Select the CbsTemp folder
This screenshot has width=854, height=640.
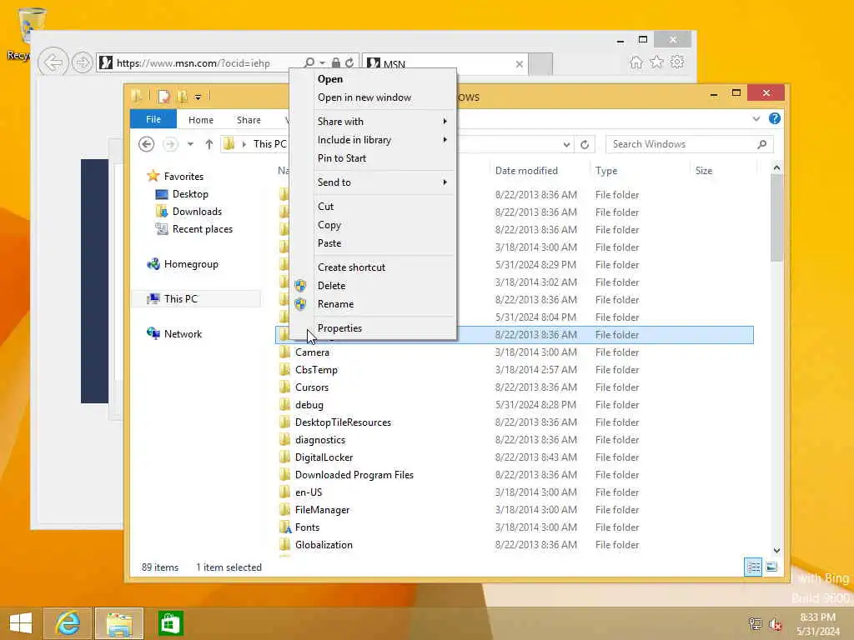coord(316,369)
